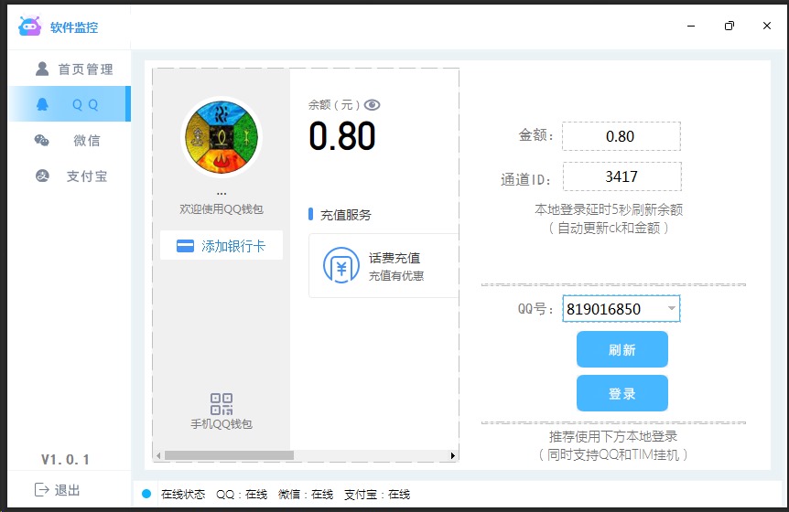
Task: Minimize the window
Action: 691,26
